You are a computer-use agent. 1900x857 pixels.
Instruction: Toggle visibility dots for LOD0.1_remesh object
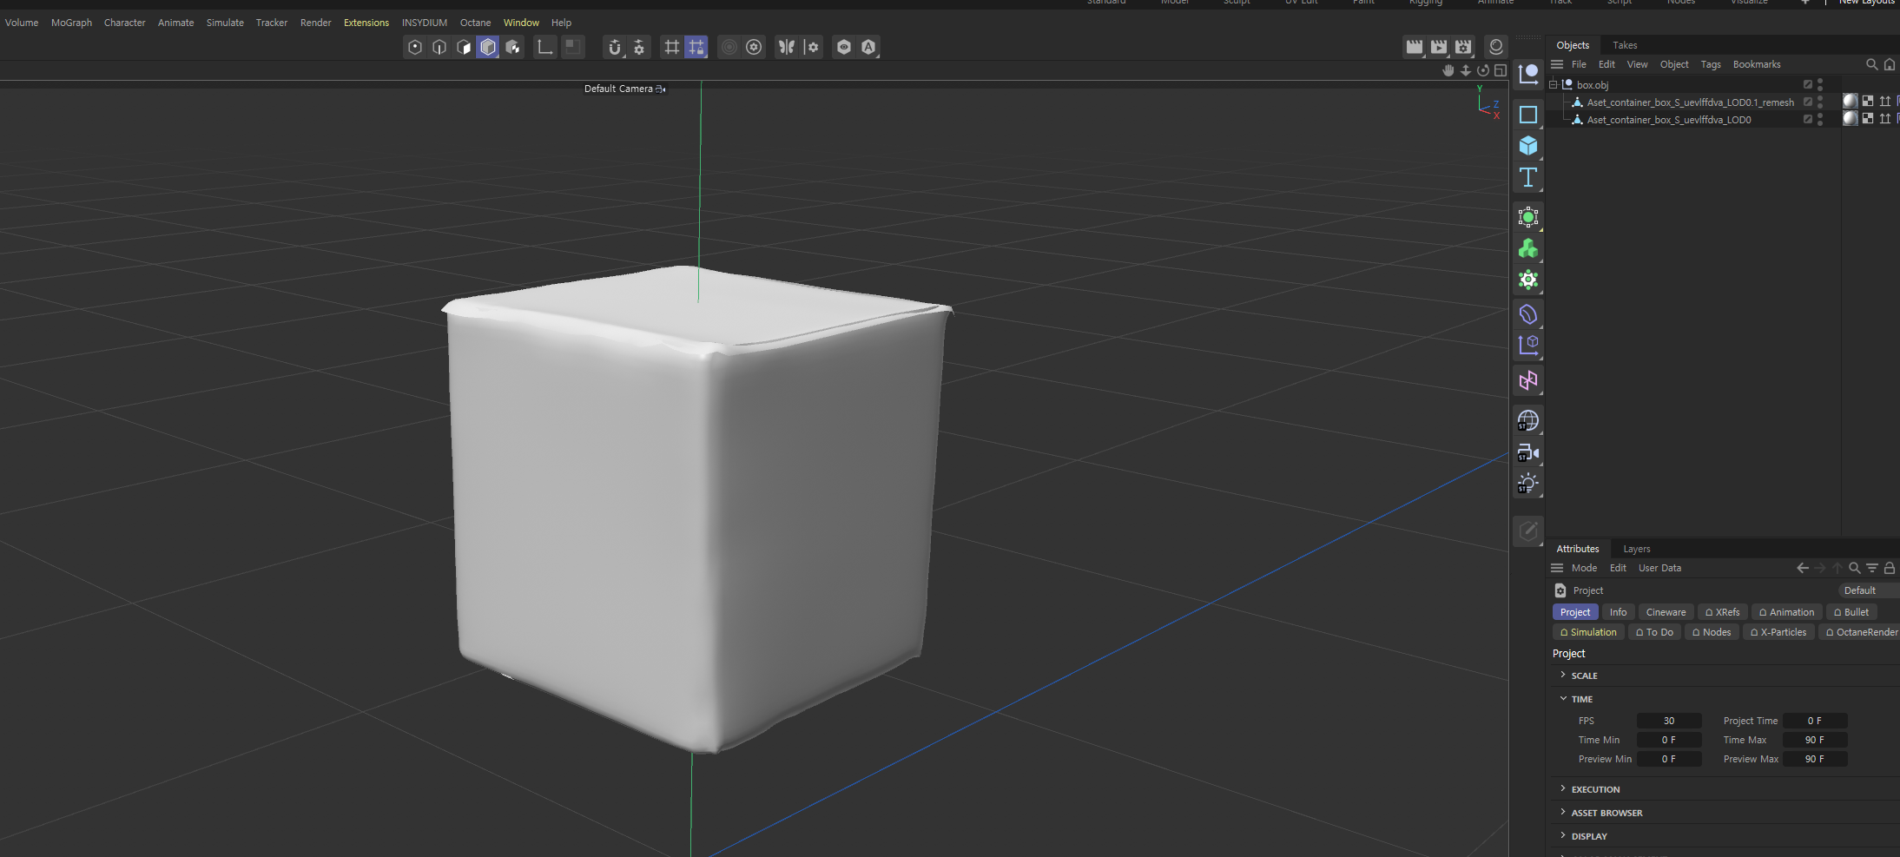click(x=1820, y=102)
